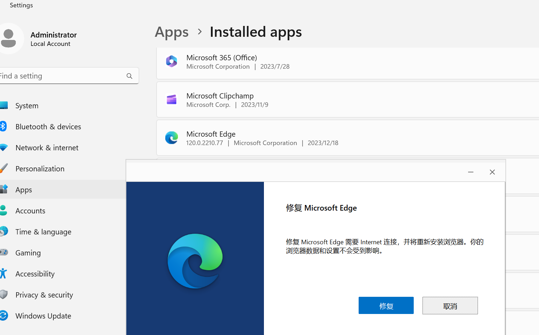Minimize the Edge repair dialog
The width and height of the screenshot is (539, 335).
tap(471, 172)
